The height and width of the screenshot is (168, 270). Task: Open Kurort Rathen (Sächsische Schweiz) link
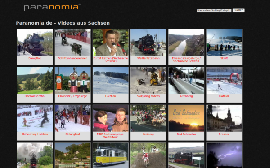click(x=111, y=60)
